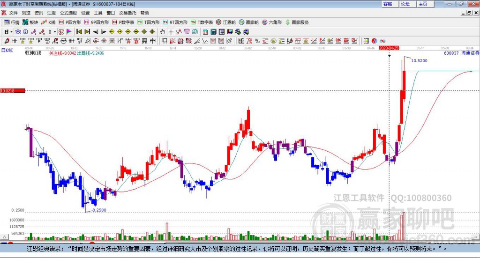Click the truck icon in toolbar
This screenshot has width=480, height=258.
pos(246,32)
